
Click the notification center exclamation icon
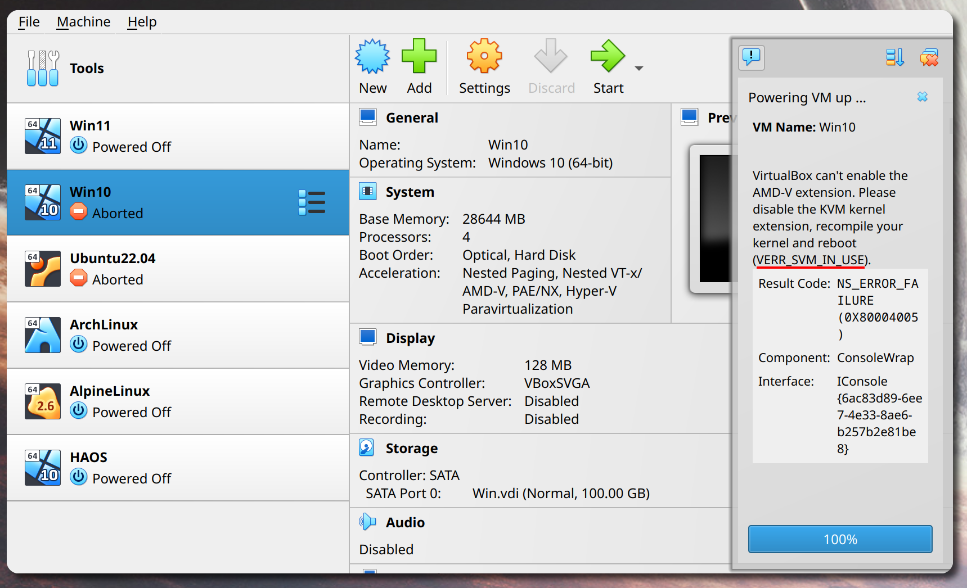point(752,57)
